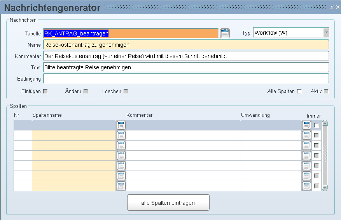Open fourth row Spaltenname lookup icon
The image size is (341, 220).
121,155
